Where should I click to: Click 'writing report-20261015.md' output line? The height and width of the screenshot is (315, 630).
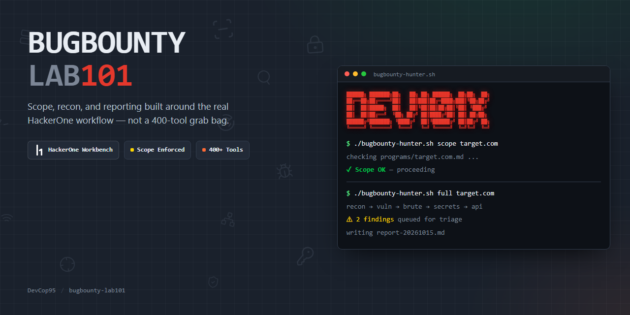click(x=396, y=232)
